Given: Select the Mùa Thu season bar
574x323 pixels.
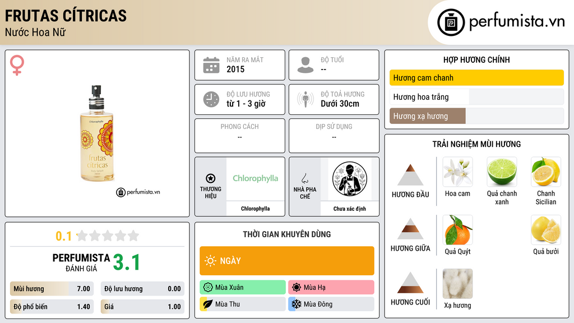Looking at the screenshot, I should (243, 304).
